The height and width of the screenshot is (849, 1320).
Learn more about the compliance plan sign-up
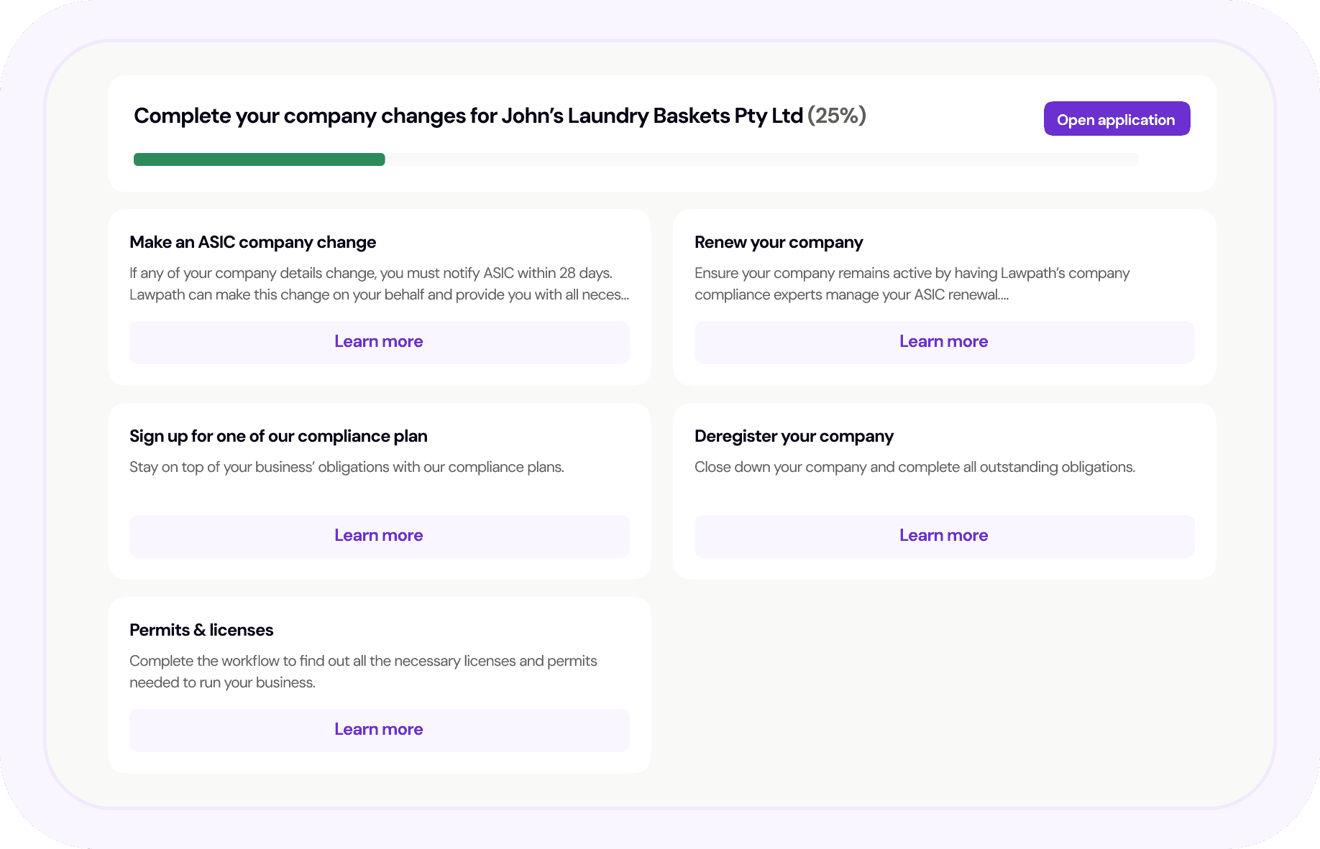coord(379,536)
